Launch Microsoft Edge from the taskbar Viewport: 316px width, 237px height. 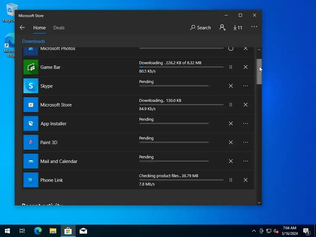click(x=38, y=231)
